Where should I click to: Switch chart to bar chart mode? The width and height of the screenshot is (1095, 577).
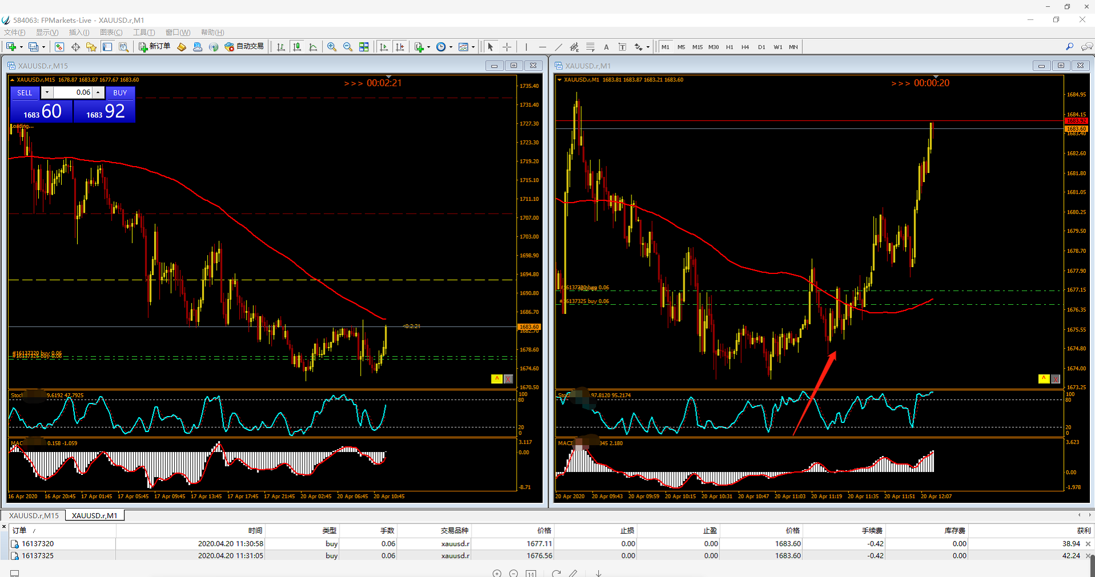tap(281, 47)
